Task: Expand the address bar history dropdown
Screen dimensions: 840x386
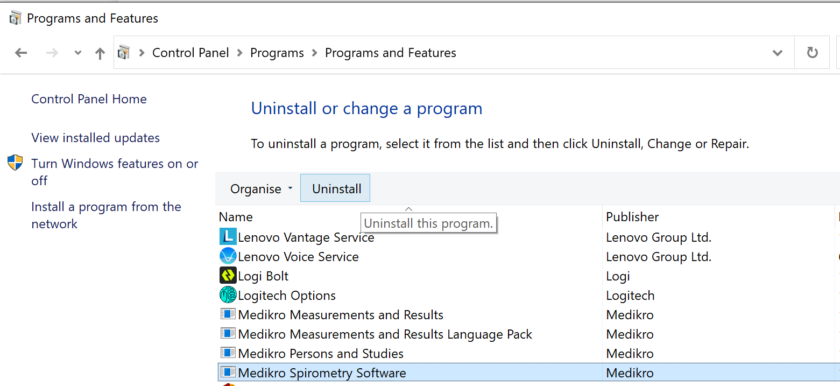Action: [777, 53]
